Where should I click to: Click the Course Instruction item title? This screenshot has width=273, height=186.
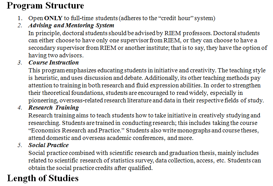tap(53, 62)
